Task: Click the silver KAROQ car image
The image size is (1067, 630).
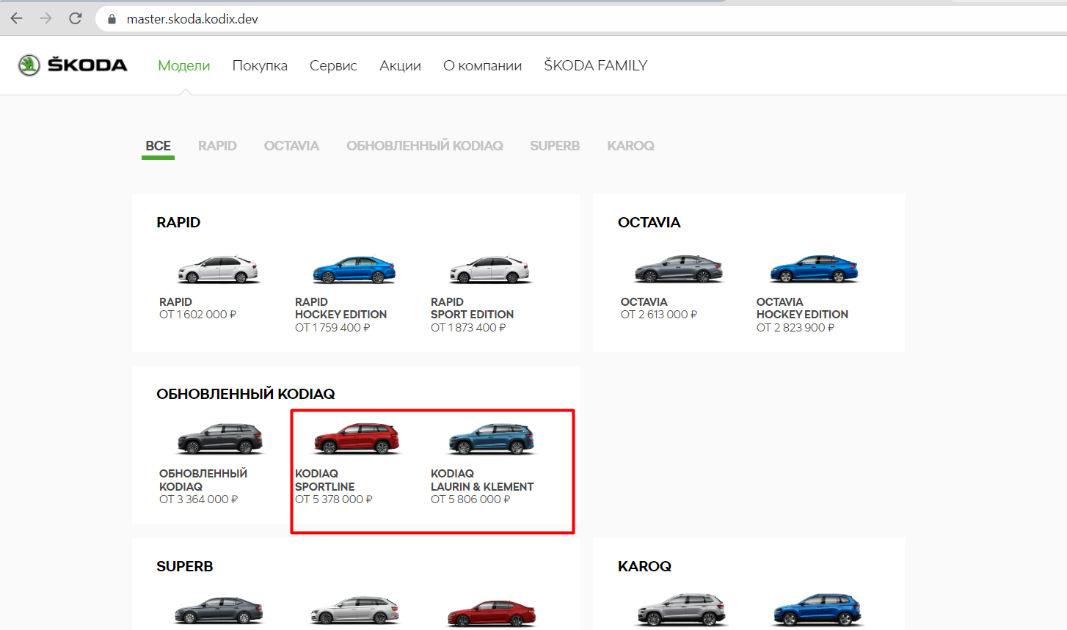Action: coord(681,609)
